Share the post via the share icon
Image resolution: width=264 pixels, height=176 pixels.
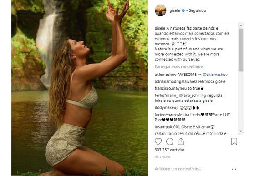click(181, 141)
